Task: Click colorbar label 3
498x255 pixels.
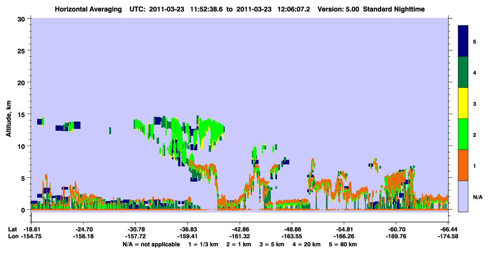Action: coord(474,104)
